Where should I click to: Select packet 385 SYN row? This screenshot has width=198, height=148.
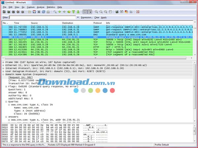click(97, 40)
